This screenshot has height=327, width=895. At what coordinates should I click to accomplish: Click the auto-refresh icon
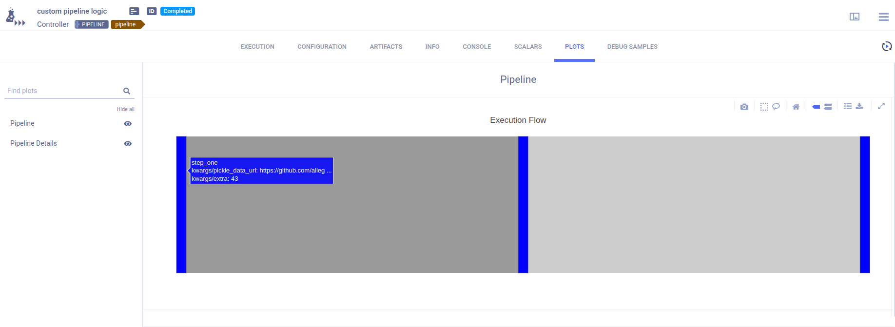pyautogui.click(x=887, y=46)
